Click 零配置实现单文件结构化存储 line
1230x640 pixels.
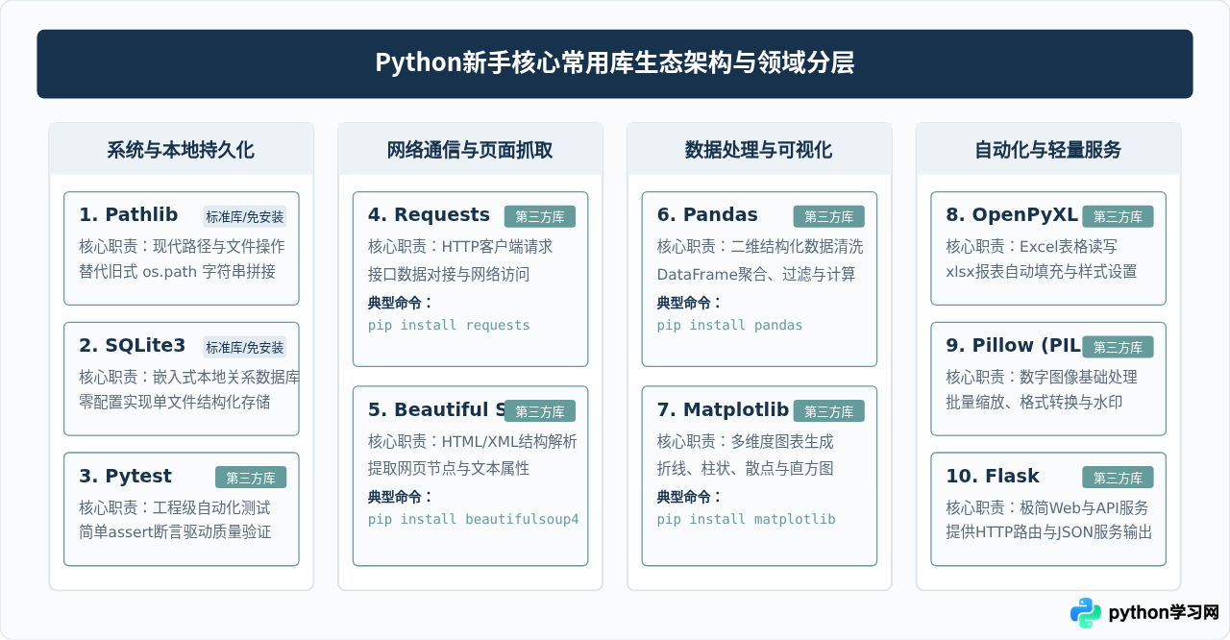click(175, 402)
